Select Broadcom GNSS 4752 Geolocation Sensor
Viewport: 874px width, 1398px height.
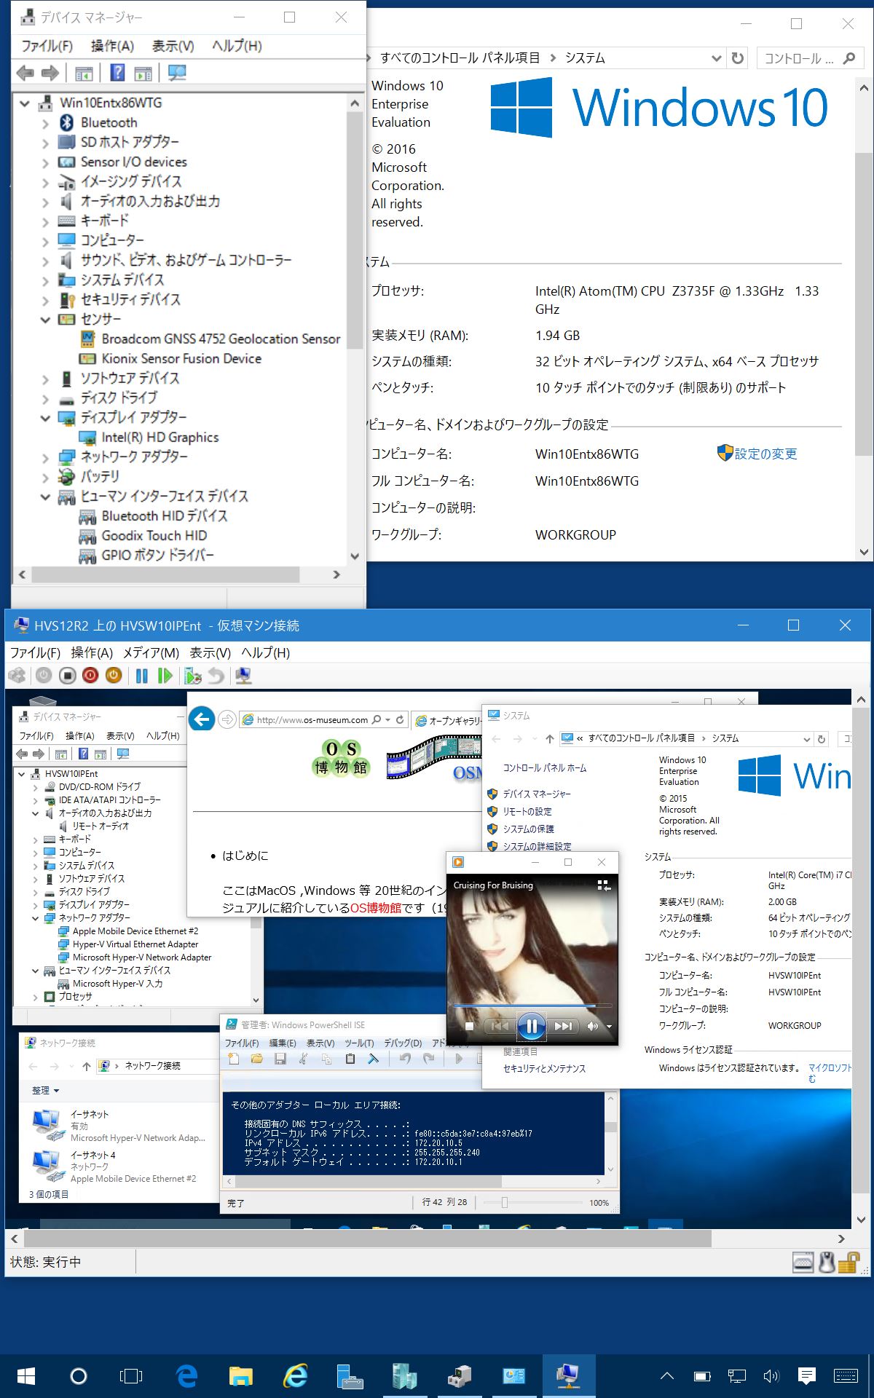[221, 339]
